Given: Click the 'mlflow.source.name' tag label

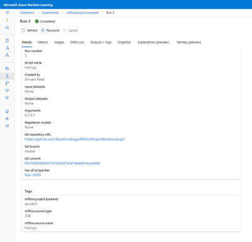Looking at the screenshot, I should click(39, 223).
